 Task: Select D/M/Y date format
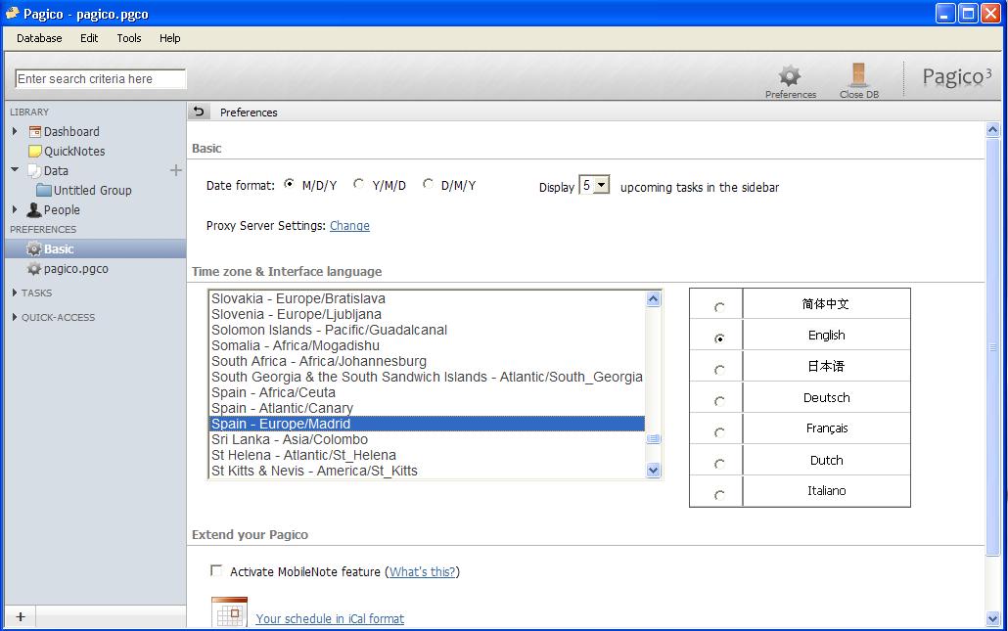click(428, 184)
